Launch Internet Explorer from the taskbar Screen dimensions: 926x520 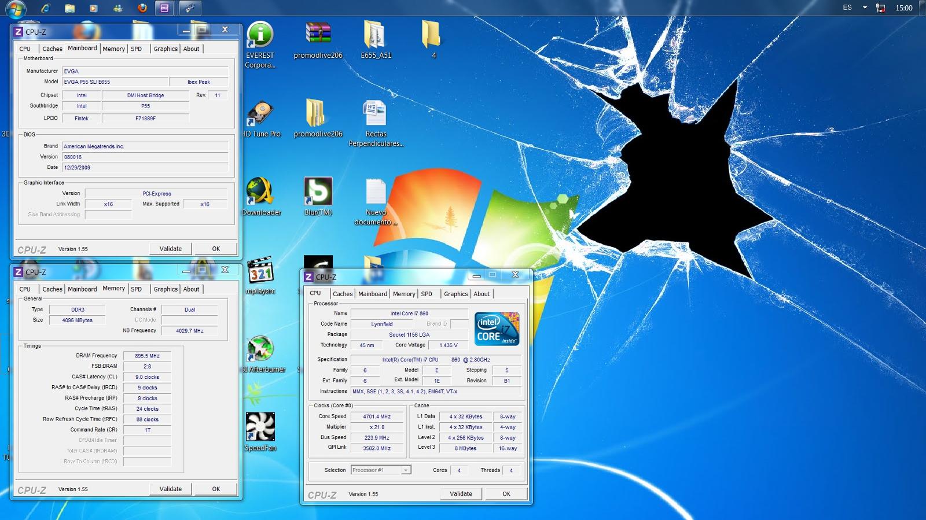45,8
